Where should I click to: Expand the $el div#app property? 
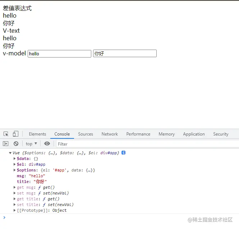14,164
